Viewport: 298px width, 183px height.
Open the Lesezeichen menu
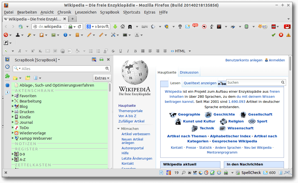(x=86, y=12)
